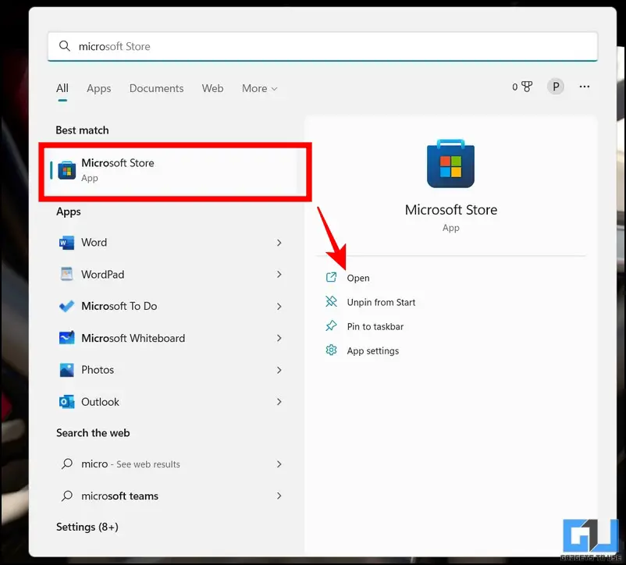Select the WordPad result text
The height and width of the screenshot is (565, 626).
(x=103, y=274)
